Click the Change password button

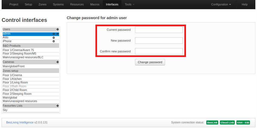tap(150, 62)
